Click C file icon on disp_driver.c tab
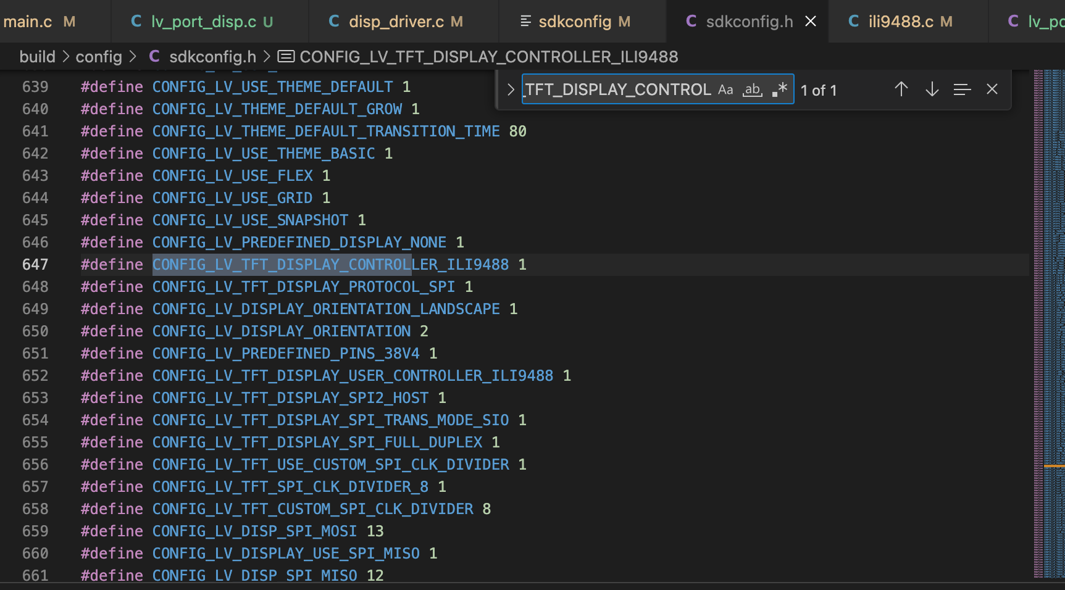Image resolution: width=1065 pixels, height=590 pixels. pyautogui.click(x=334, y=22)
